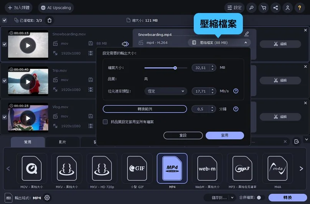310x204 pixels.
Task: Toggle the merge files (合併檔案) switch
Action: pos(261,197)
